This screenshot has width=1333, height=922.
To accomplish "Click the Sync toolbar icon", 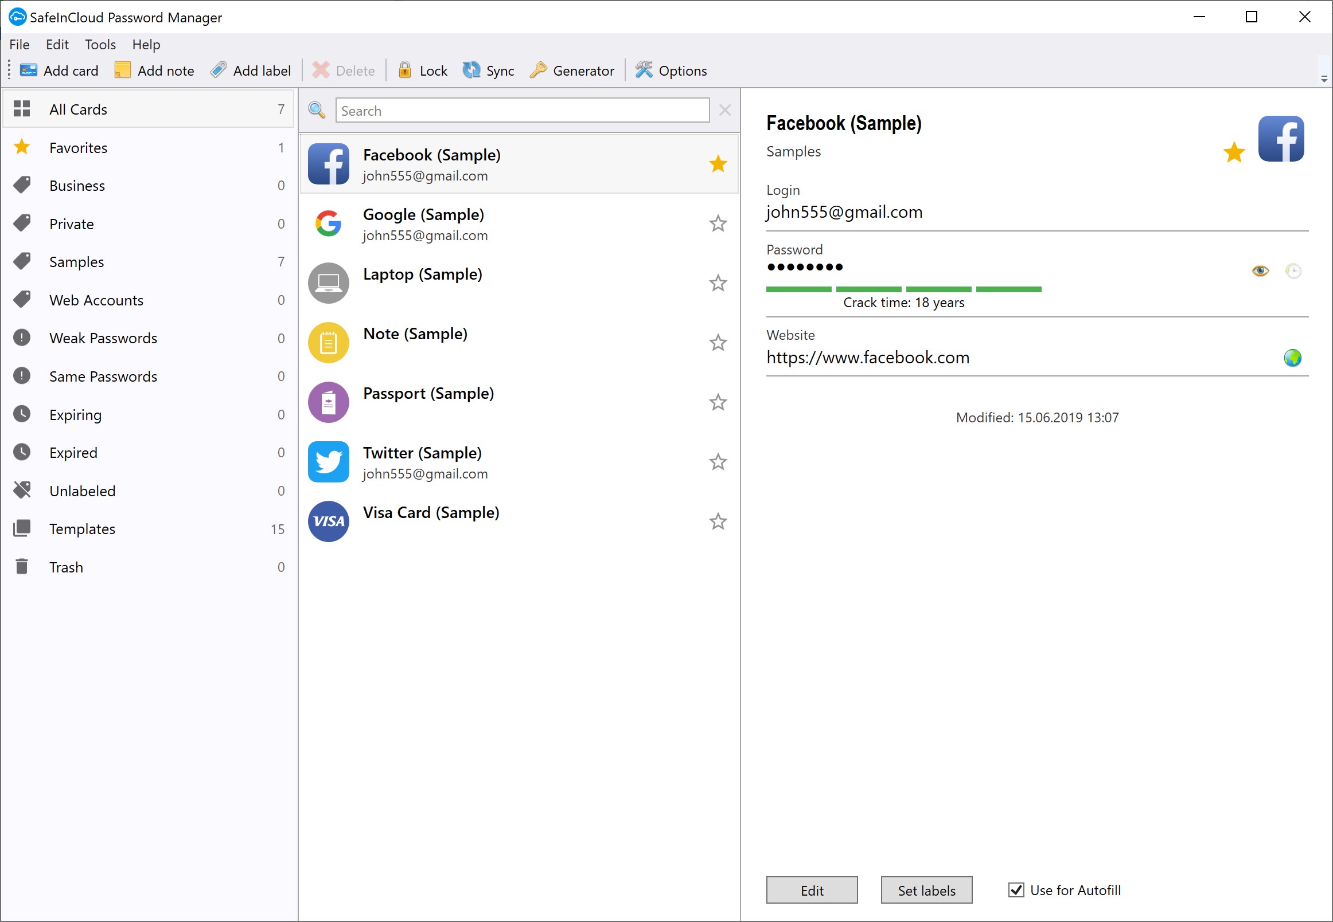I will (471, 70).
